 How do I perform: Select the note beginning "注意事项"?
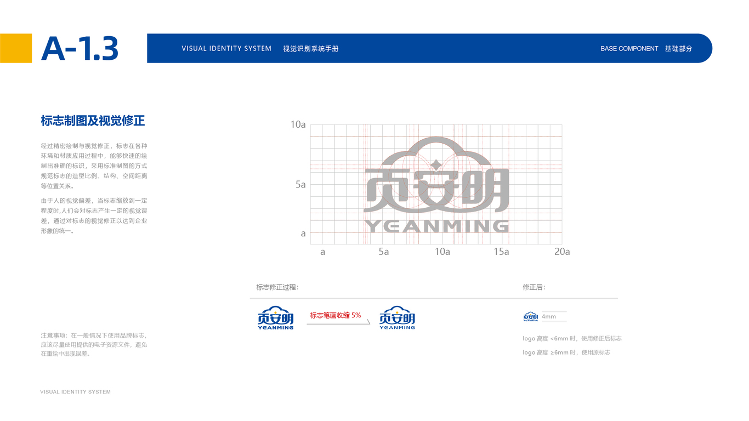click(x=94, y=344)
